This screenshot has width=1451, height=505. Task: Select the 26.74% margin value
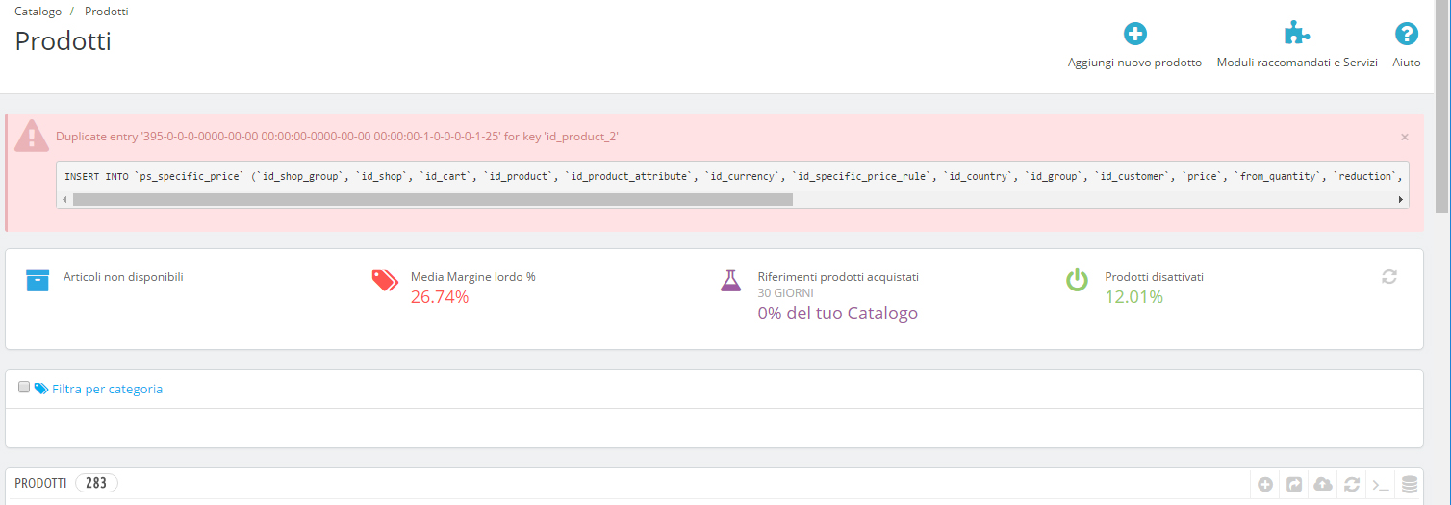pos(440,297)
